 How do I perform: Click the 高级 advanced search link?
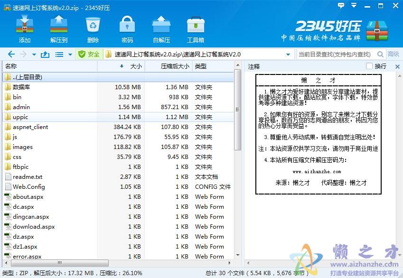click(393, 54)
